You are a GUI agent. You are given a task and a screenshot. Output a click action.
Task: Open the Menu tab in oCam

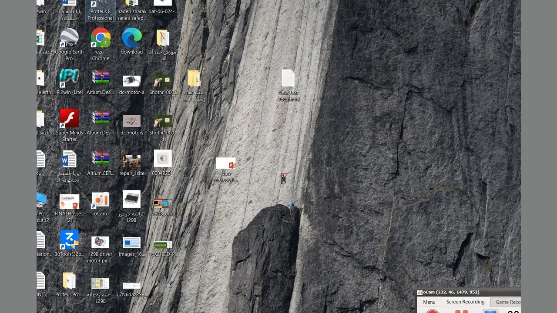tap(429, 302)
